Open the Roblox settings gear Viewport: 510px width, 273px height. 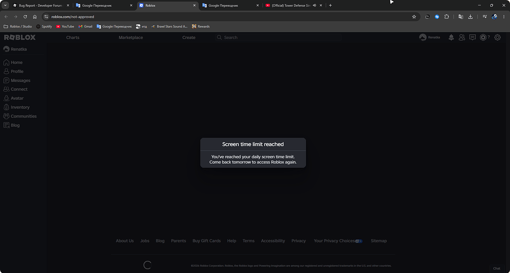coord(497,37)
